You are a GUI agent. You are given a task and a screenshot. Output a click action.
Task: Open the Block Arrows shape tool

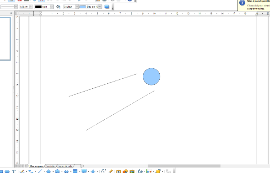click(x=66, y=171)
